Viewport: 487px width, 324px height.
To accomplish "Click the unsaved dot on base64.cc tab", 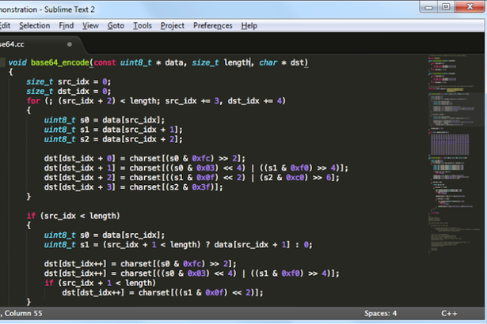I will (70, 44).
